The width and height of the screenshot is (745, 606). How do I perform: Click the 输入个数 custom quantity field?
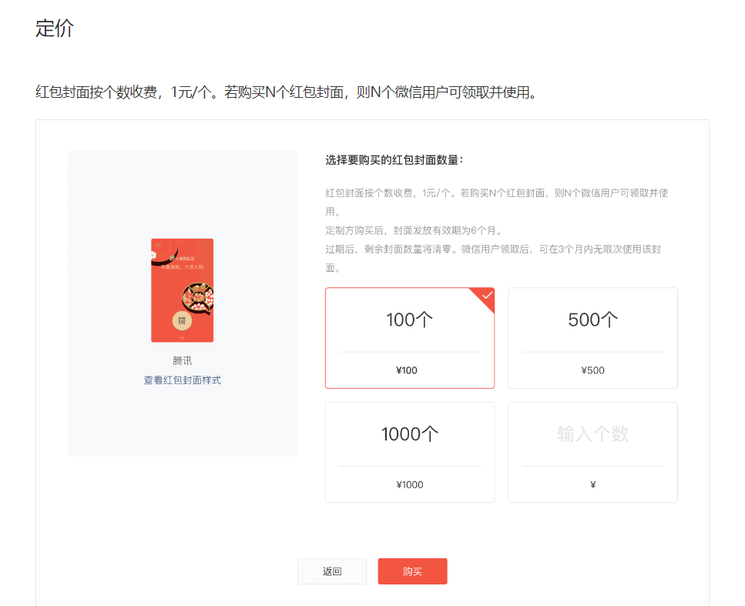(x=592, y=434)
